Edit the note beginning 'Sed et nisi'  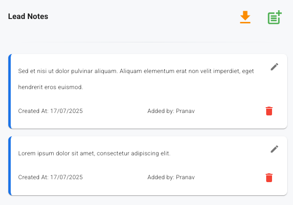pos(274,67)
